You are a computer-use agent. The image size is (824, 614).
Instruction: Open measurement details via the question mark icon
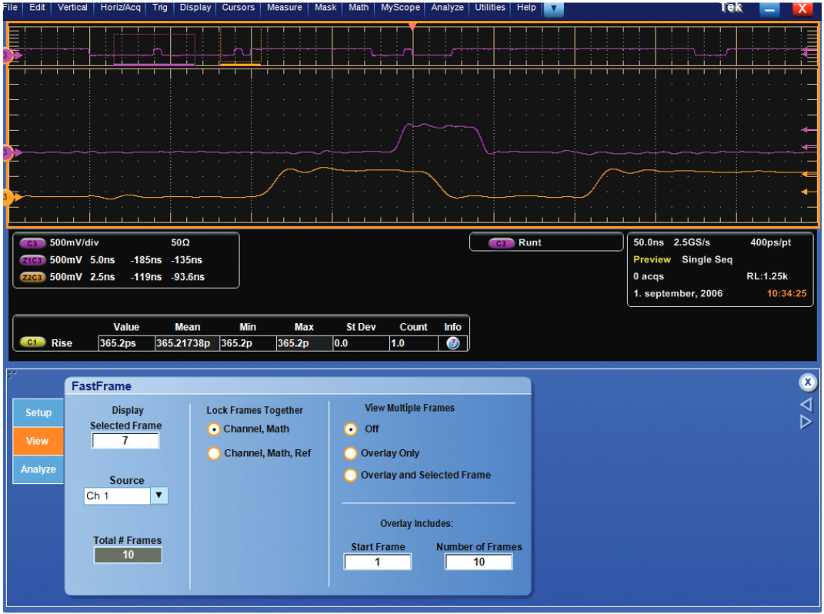coord(452,343)
